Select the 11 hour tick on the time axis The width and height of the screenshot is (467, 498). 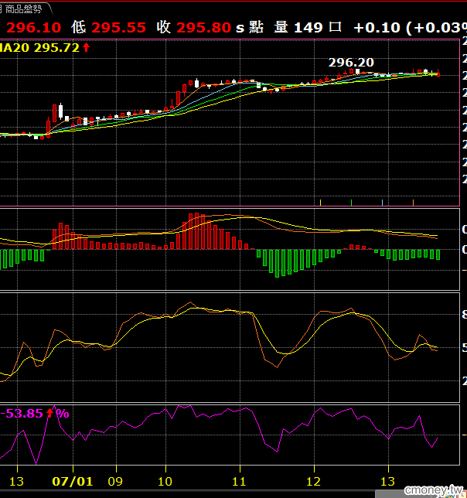click(240, 481)
